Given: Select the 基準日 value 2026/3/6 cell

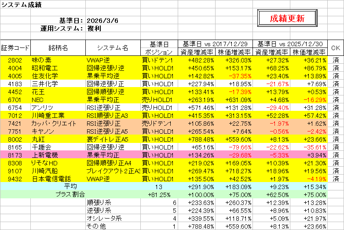Looking at the screenshot, I should coord(113,21).
